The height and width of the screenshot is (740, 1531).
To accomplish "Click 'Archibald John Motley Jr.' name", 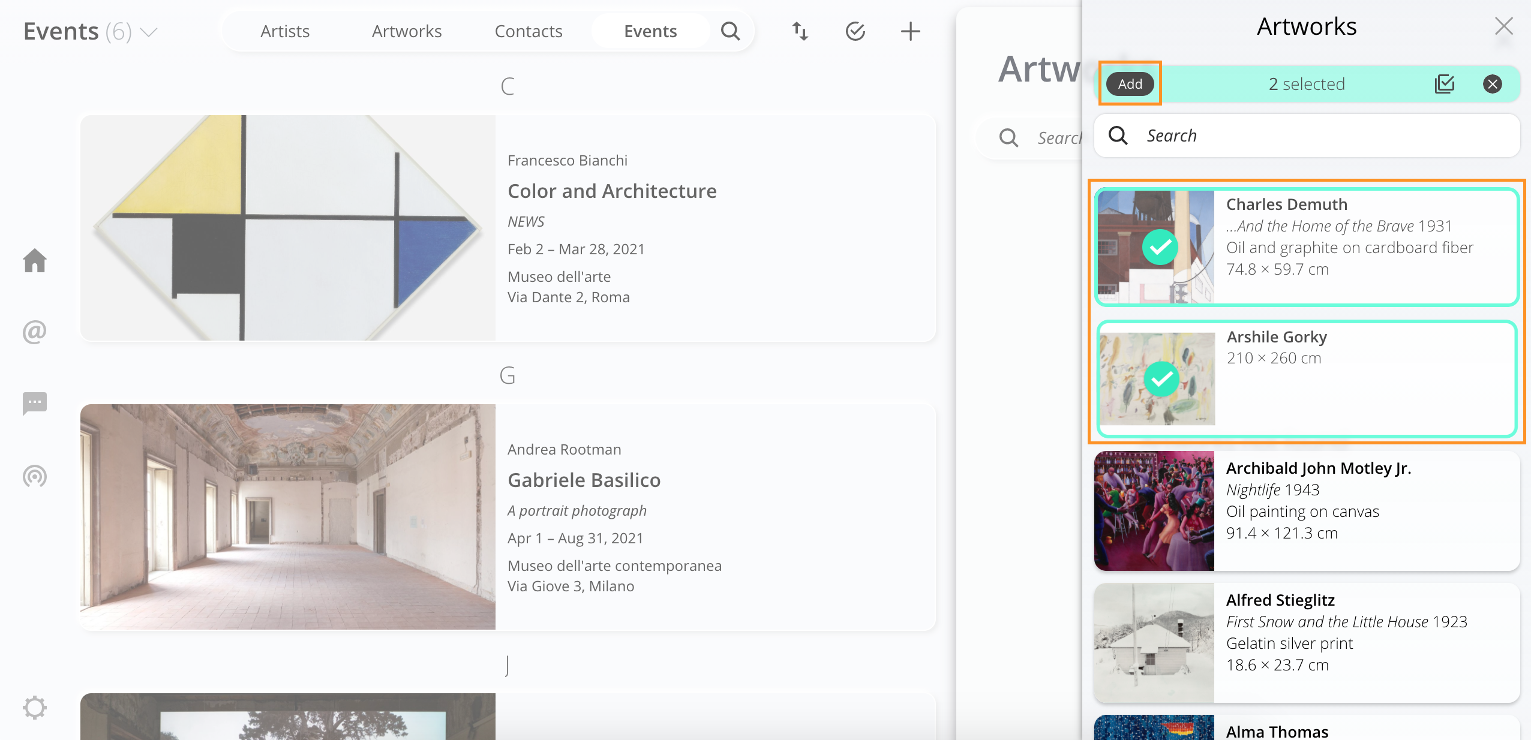I will [1318, 468].
